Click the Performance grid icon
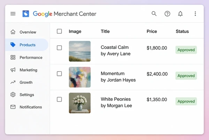 (x=13, y=58)
